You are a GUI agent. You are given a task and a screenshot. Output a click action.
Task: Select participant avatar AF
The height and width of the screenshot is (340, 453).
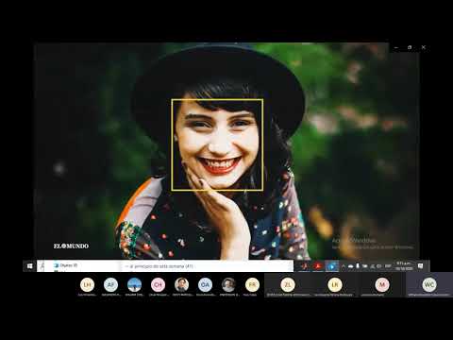(x=110, y=284)
